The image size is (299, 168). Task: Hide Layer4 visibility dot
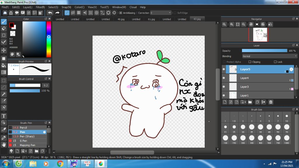224,78
